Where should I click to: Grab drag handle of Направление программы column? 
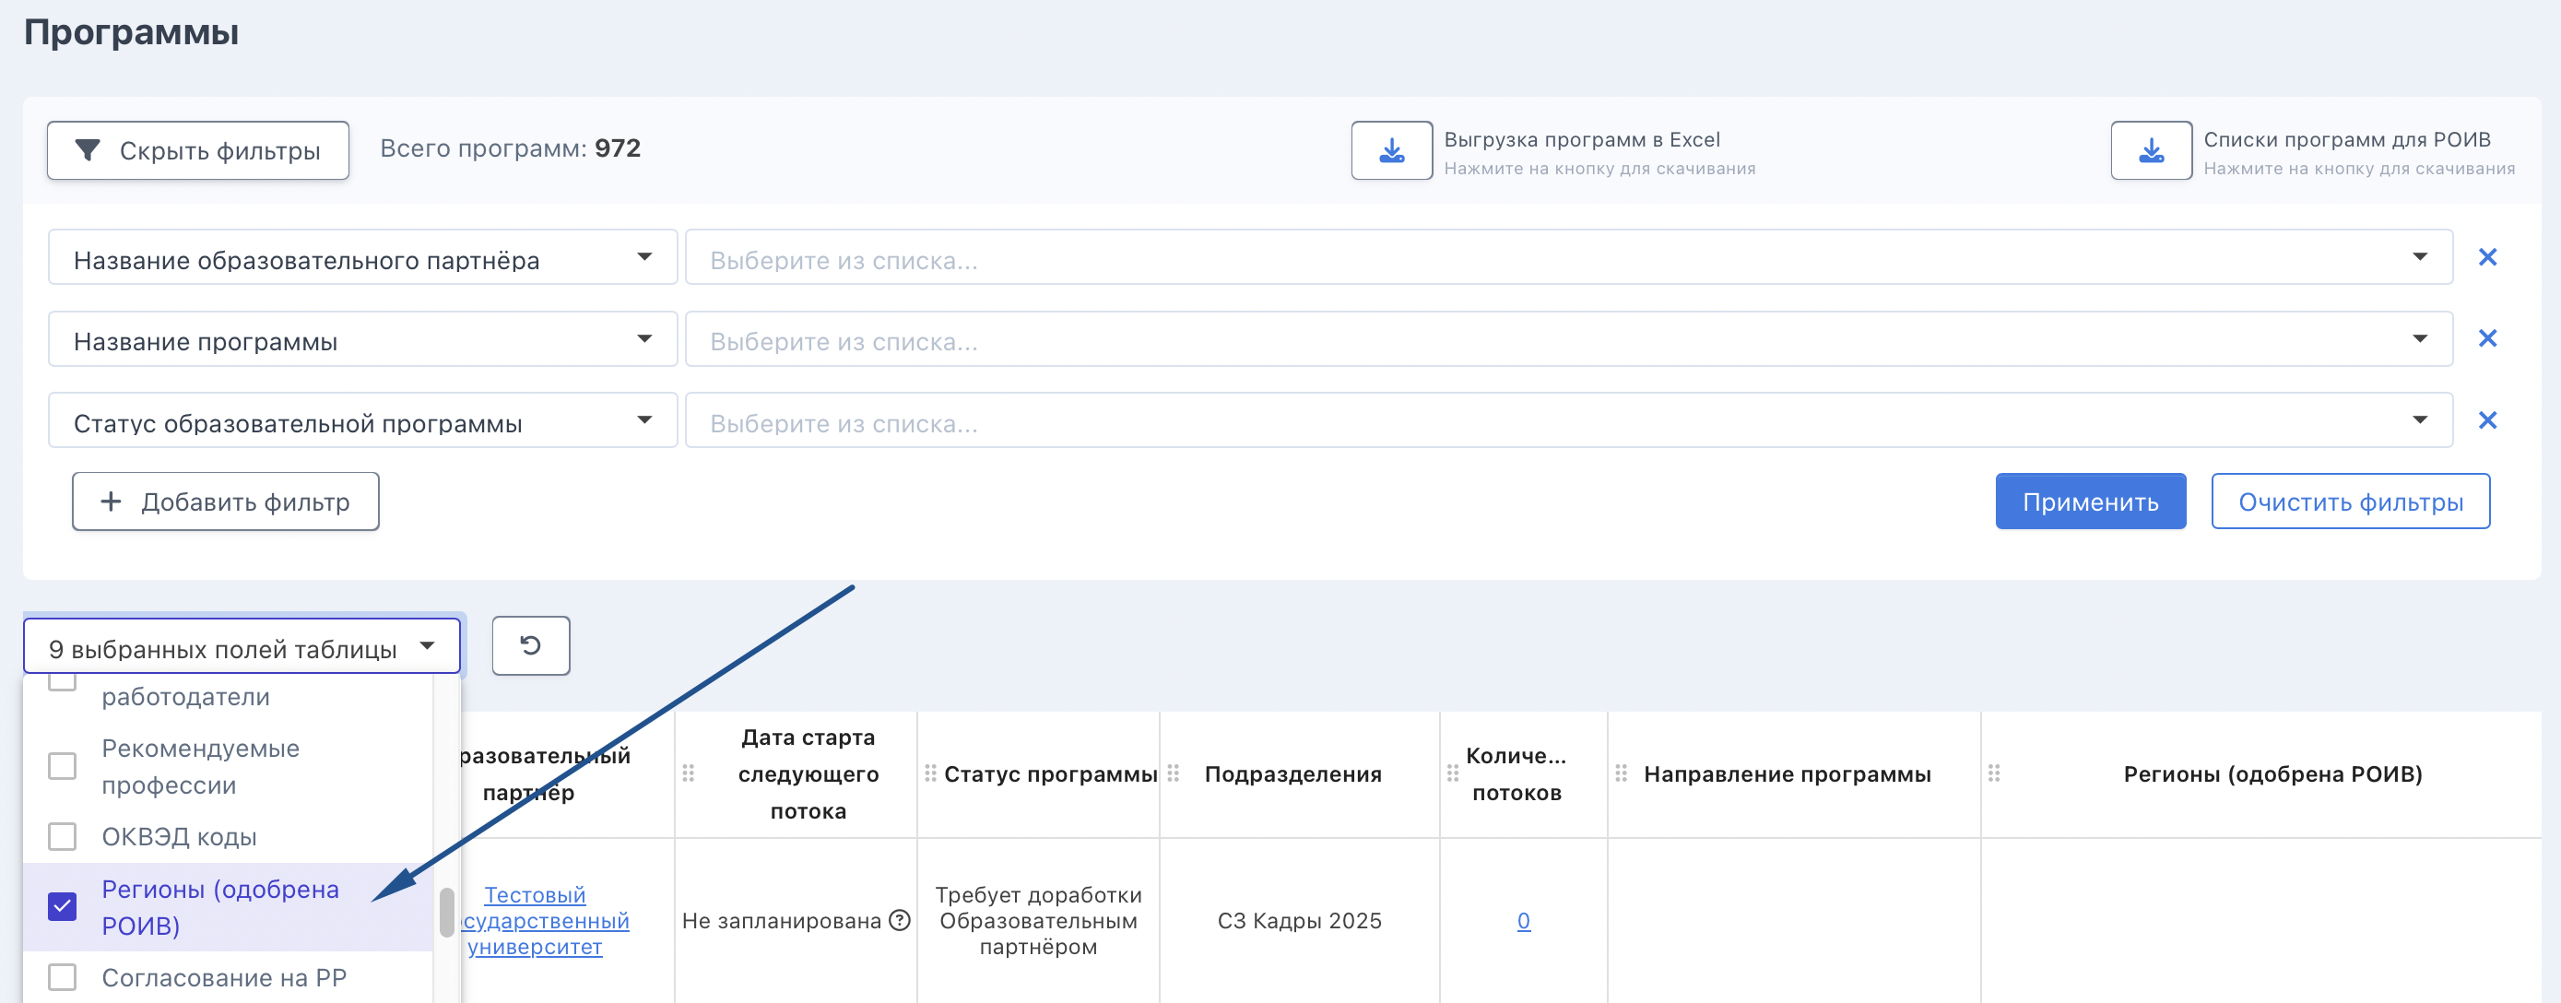click(x=1621, y=773)
